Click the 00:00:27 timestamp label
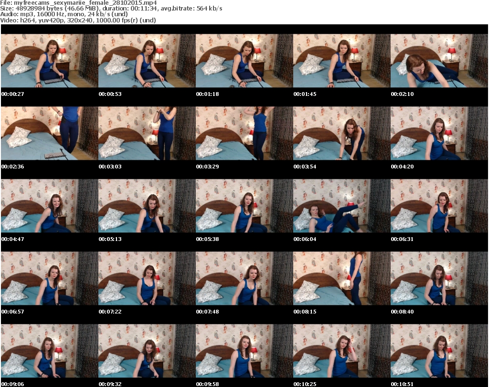 [13, 94]
